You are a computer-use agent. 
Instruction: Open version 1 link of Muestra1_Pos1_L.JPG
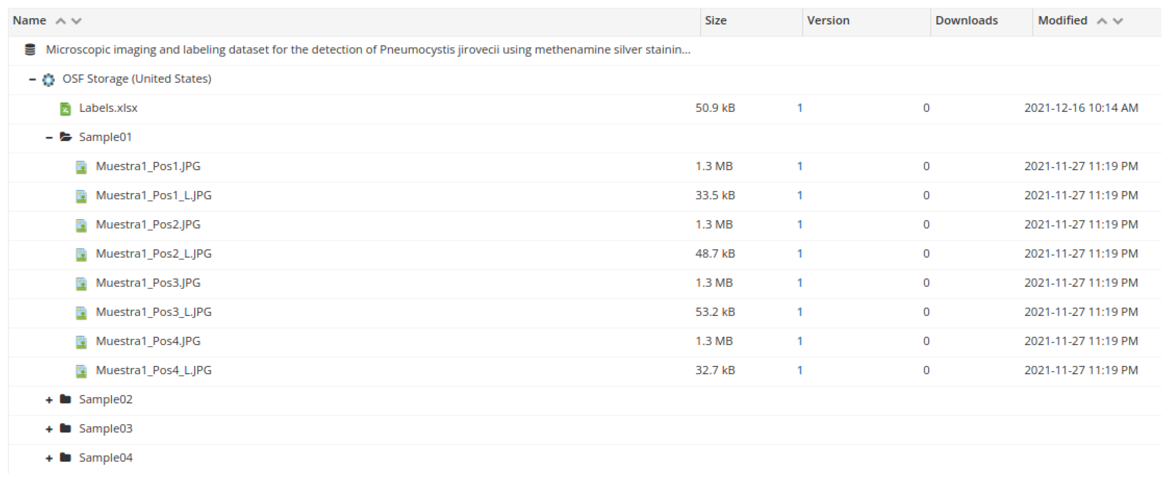(800, 196)
